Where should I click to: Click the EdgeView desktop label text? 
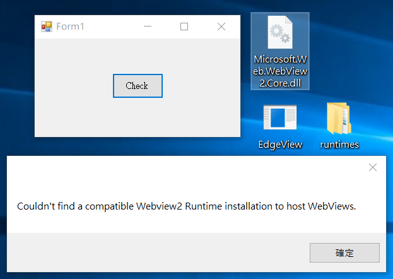click(x=280, y=145)
